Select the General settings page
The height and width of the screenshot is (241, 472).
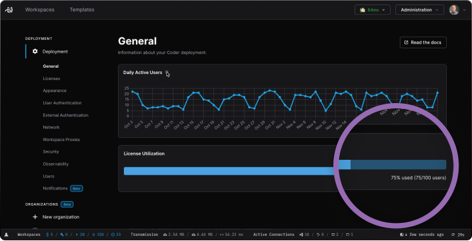50,66
